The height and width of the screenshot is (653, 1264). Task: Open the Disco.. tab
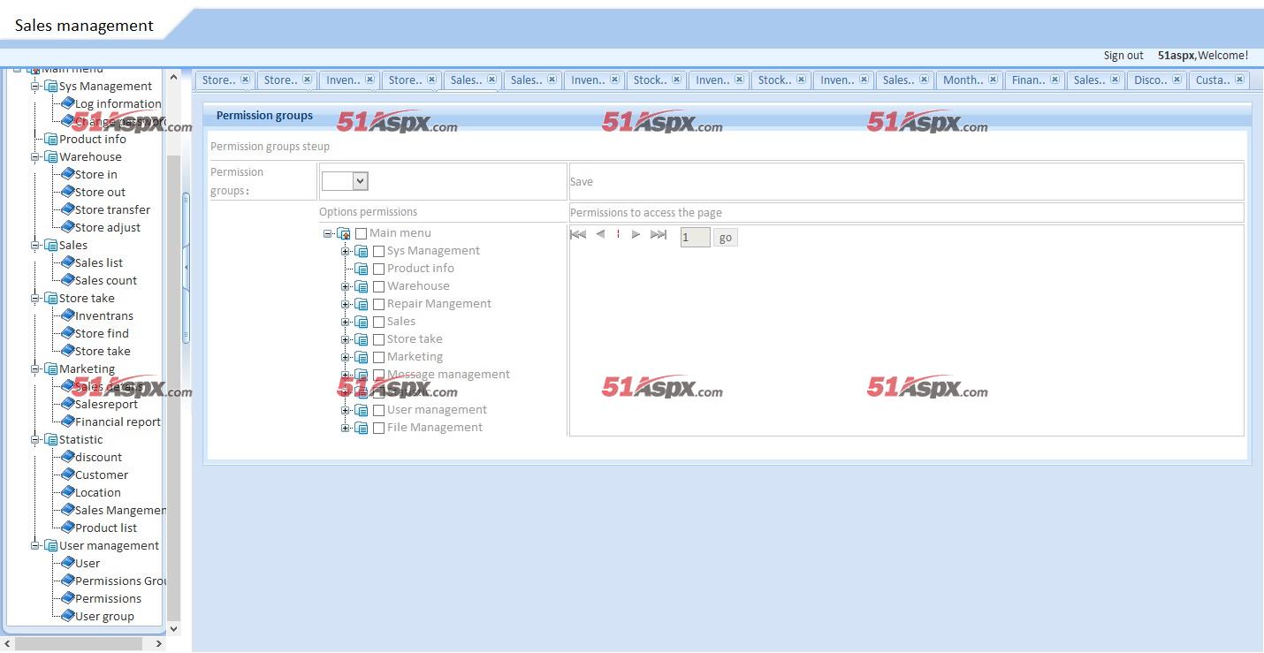pyautogui.click(x=1150, y=80)
